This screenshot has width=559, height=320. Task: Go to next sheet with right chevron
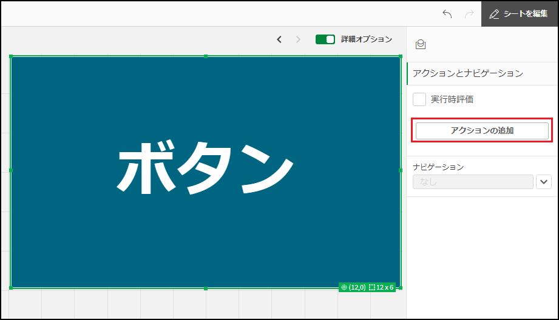299,39
